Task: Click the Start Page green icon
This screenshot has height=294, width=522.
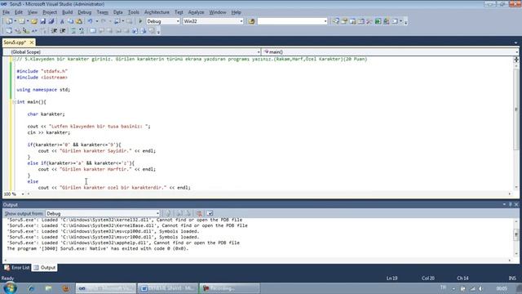Action: coord(378,21)
